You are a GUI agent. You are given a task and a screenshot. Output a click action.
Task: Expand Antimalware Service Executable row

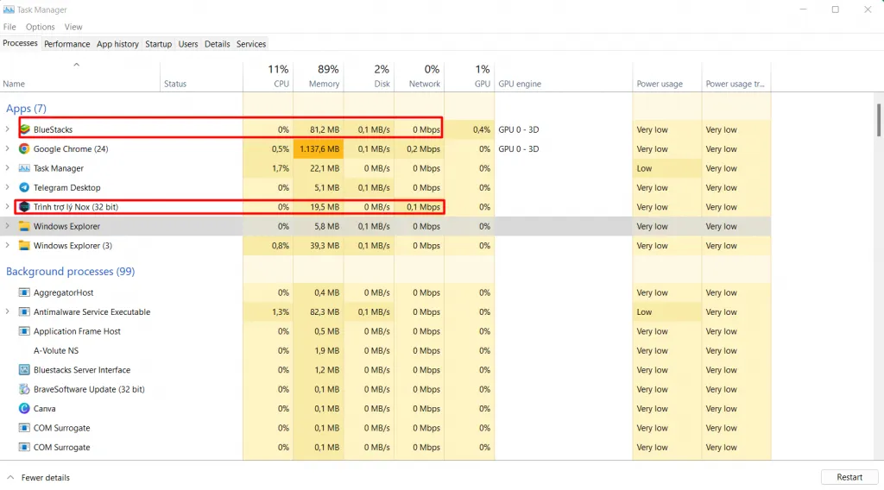[x=7, y=311]
